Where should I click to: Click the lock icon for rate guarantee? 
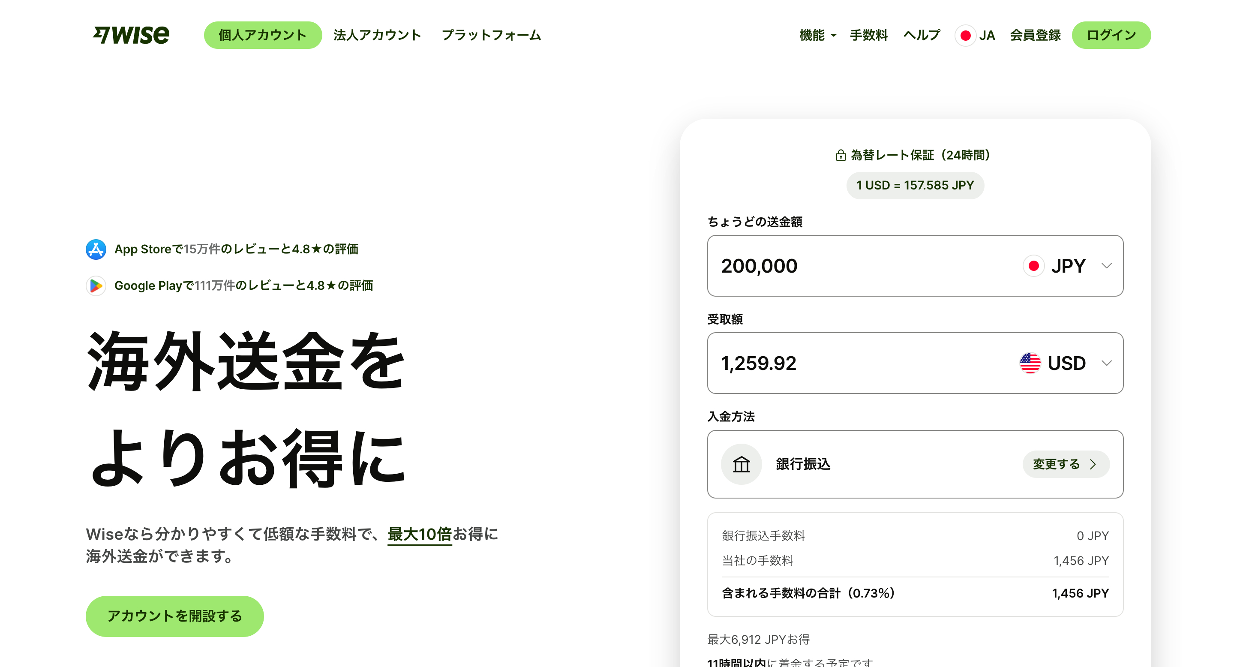(841, 155)
